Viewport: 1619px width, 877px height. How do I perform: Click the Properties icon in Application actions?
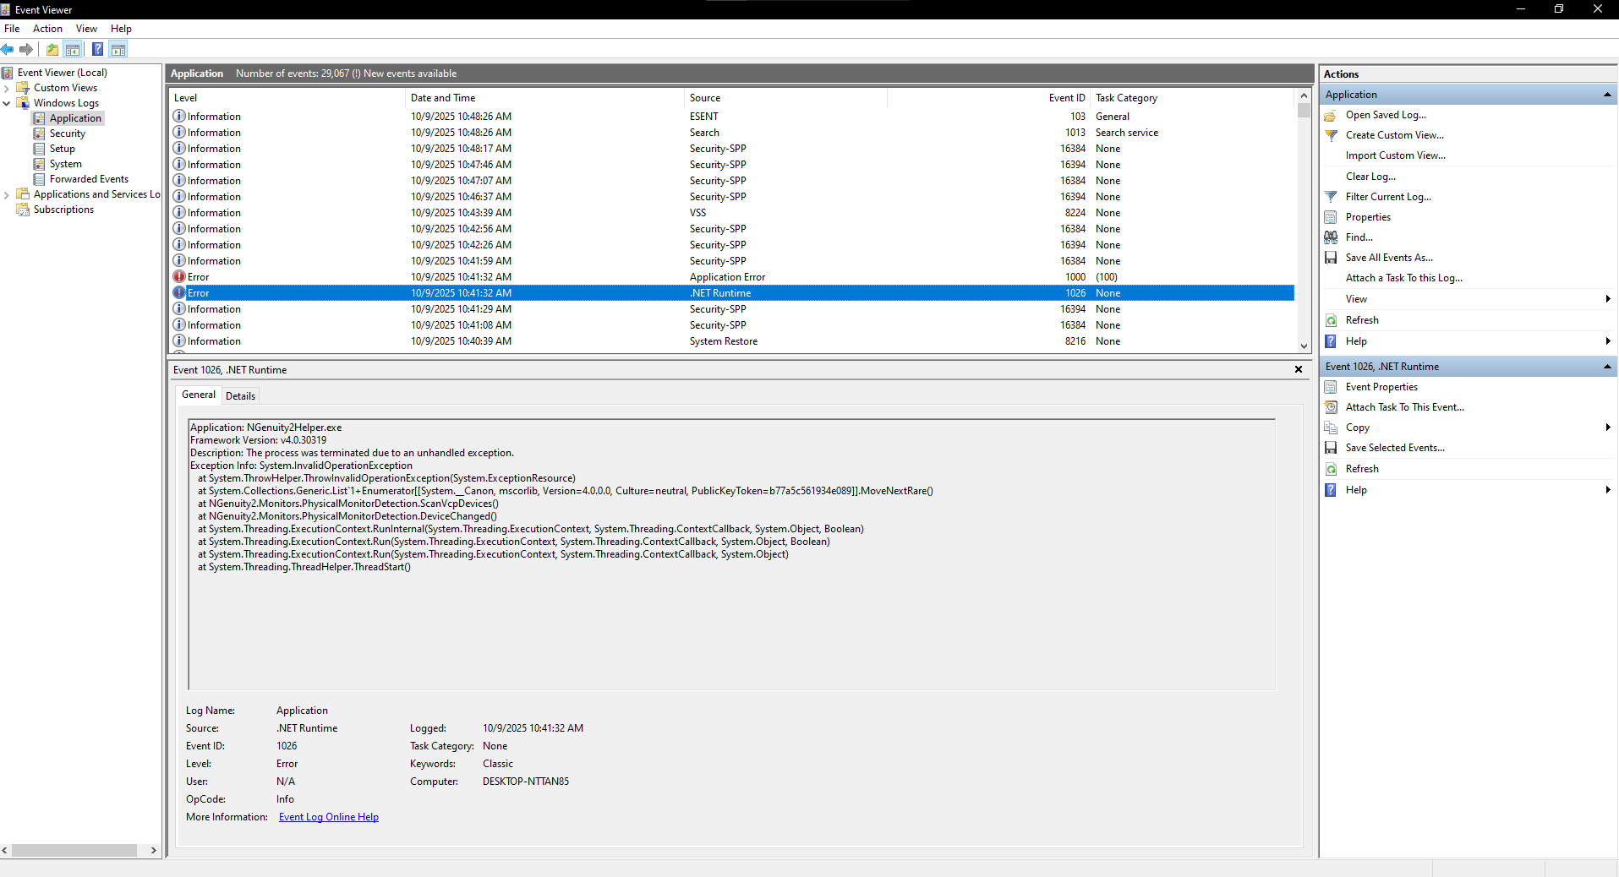(1331, 217)
